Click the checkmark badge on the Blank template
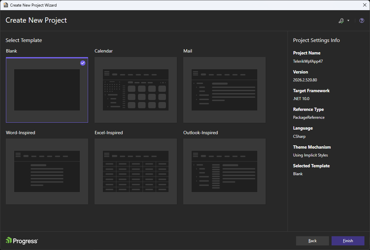This screenshot has width=370, height=250. click(82, 63)
